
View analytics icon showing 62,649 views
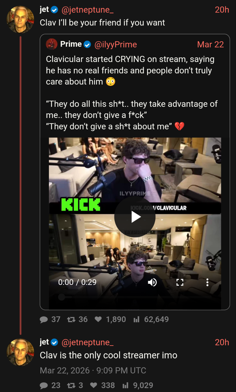point(136,319)
